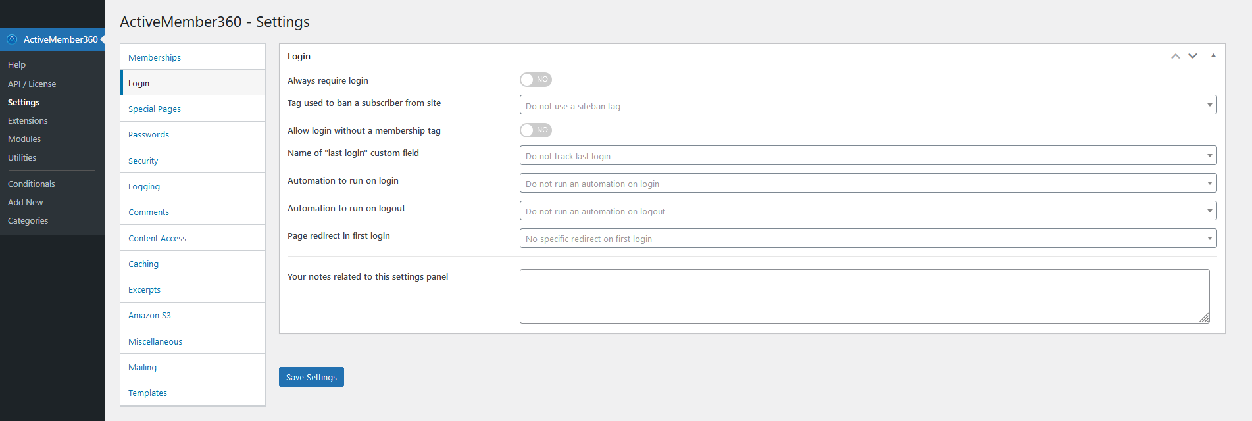
Task: Click the move panel down chevron icon
Action: [1193, 56]
